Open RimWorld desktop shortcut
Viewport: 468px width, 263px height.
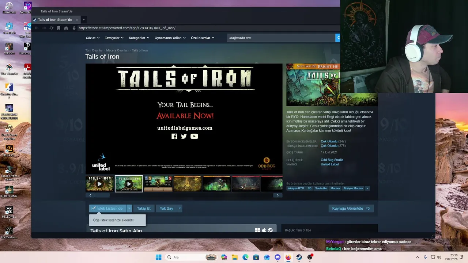(9, 8)
